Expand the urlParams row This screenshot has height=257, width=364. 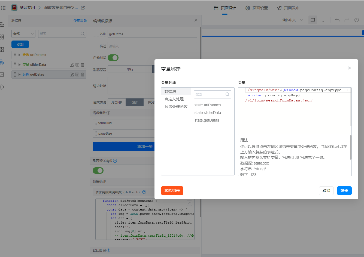[x=19, y=55]
